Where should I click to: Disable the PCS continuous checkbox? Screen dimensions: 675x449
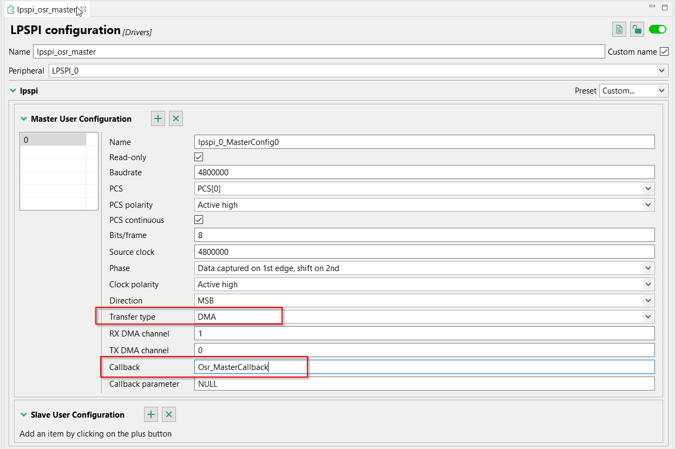pyautogui.click(x=199, y=220)
